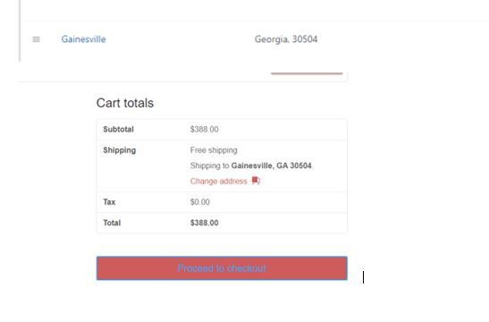Open the Gainesville link

tap(83, 39)
